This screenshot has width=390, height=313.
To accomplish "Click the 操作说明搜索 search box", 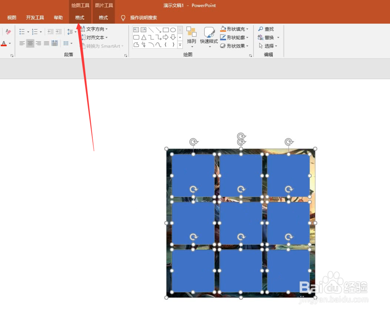I will (144, 18).
